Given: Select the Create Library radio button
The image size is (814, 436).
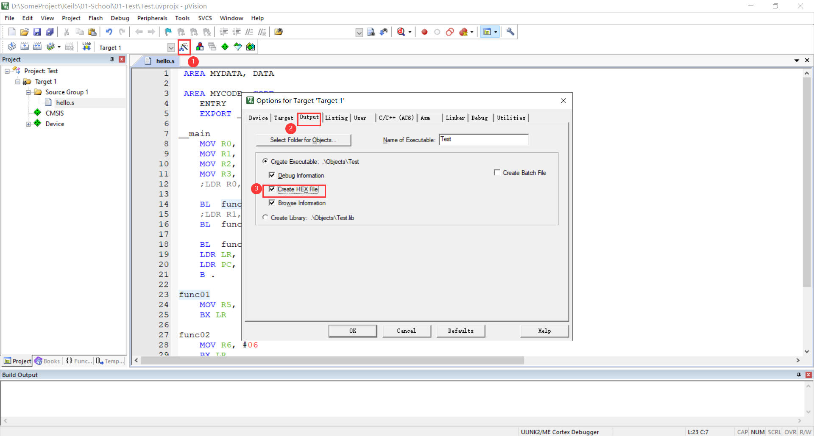Looking at the screenshot, I should (x=265, y=217).
